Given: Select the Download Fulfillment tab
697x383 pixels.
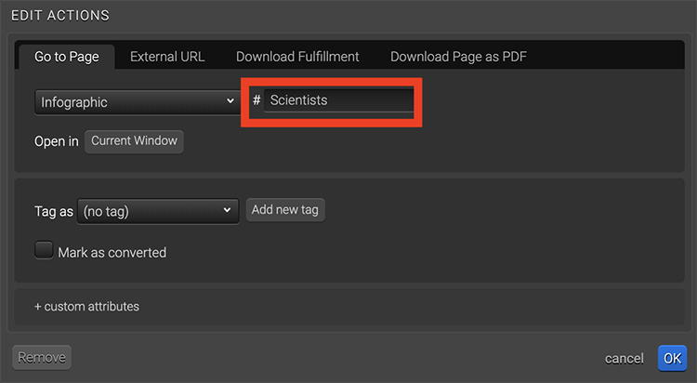Looking at the screenshot, I should 297,57.
